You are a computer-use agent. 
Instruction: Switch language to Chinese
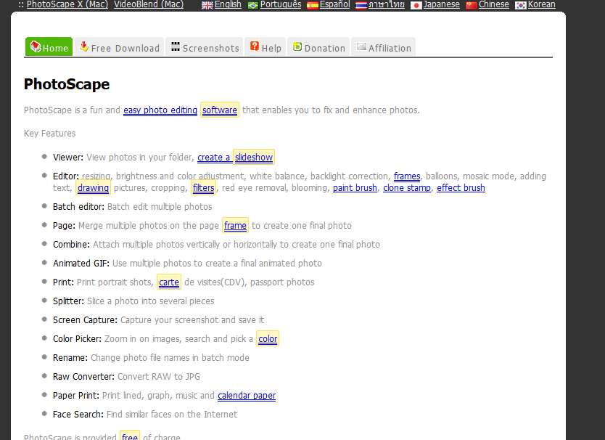[493, 4]
